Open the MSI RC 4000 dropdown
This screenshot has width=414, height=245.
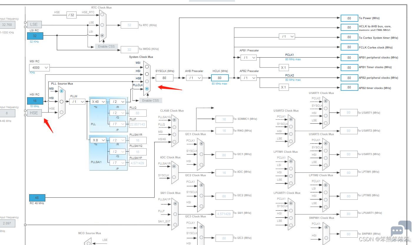point(39,68)
